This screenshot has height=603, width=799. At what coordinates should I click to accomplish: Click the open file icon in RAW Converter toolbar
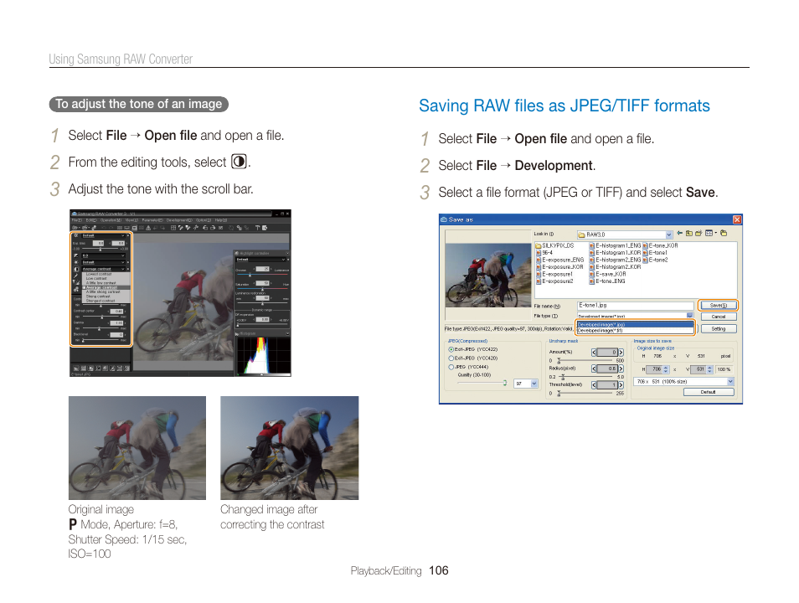75,227
